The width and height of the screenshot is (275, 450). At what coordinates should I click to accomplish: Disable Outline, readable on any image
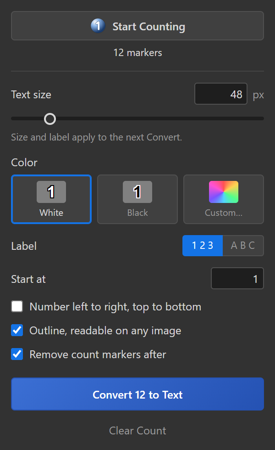coord(17,330)
